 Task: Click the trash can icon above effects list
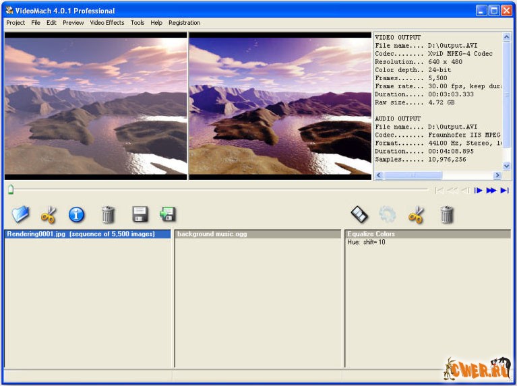click(x=446, y=215)
